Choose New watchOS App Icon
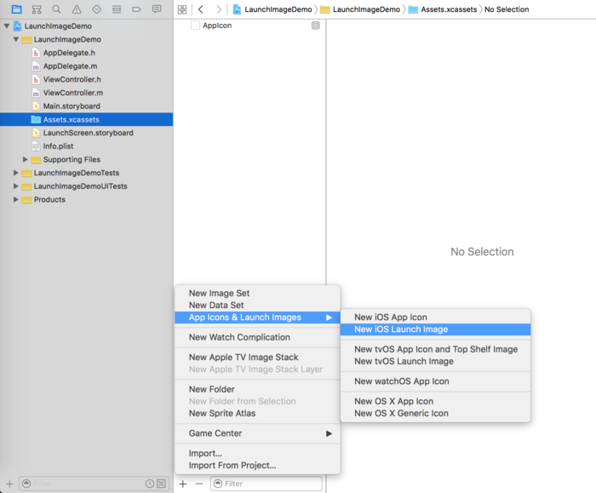596x493 pixels. 436,381
